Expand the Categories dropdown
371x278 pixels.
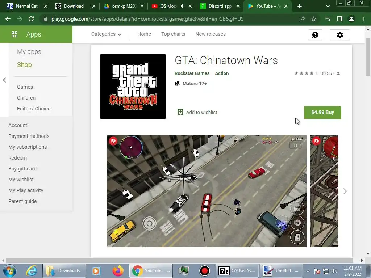[x=106, y=34]
